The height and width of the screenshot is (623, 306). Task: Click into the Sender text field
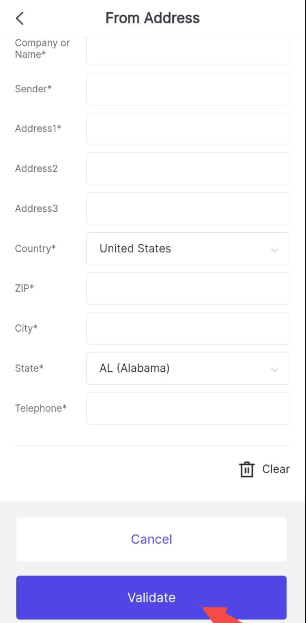tap(188, 89)
